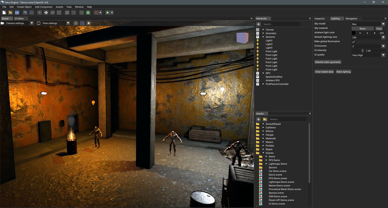
Task: Open the Add Component menu
Action: click(44, 7)
